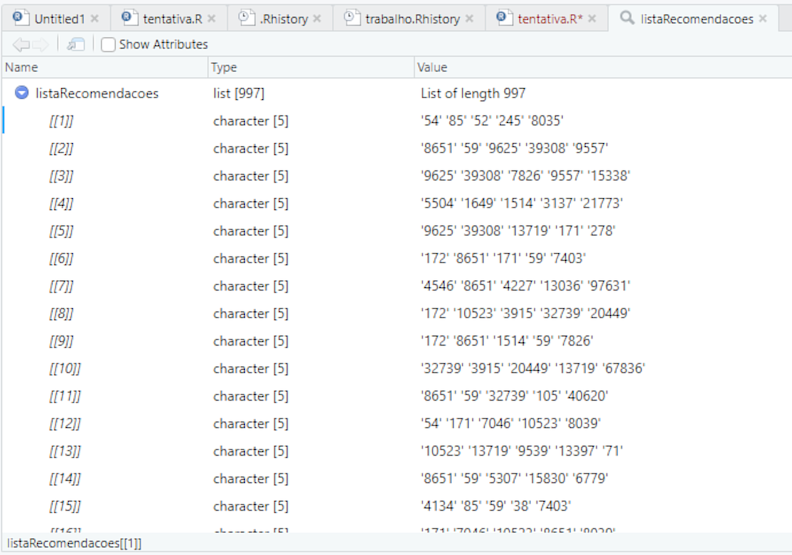Select the listaRecomendacoes tab

pyautogui.click(x=697, y=19)
